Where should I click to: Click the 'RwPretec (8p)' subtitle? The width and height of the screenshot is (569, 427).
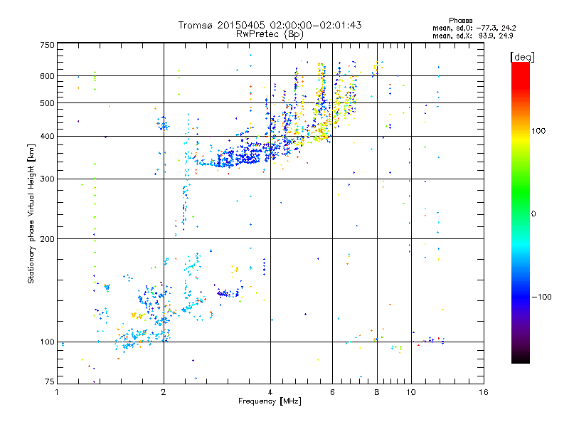click(270, 34)
